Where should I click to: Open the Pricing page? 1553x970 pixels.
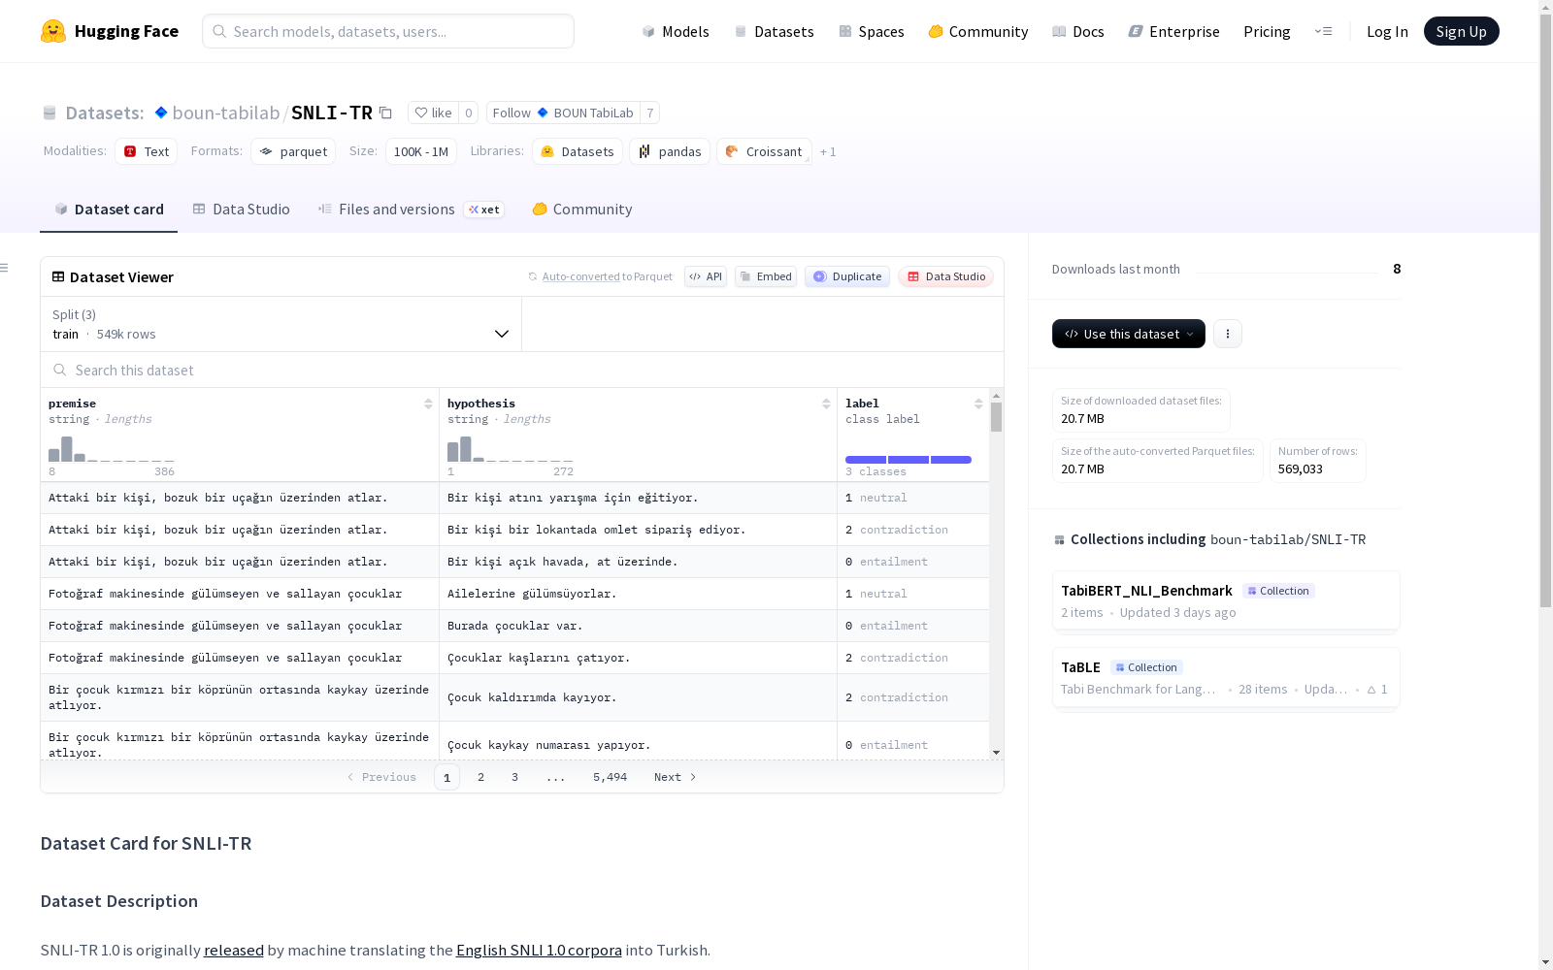1267,31
